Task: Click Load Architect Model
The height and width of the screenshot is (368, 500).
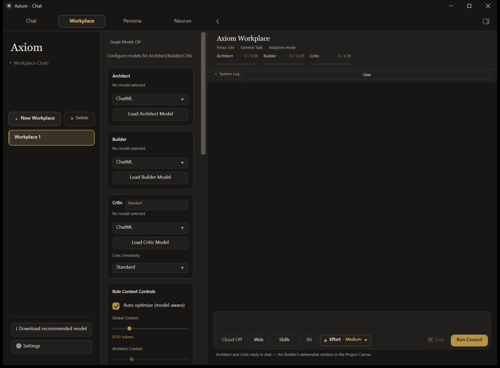Action: coord(150,114)
